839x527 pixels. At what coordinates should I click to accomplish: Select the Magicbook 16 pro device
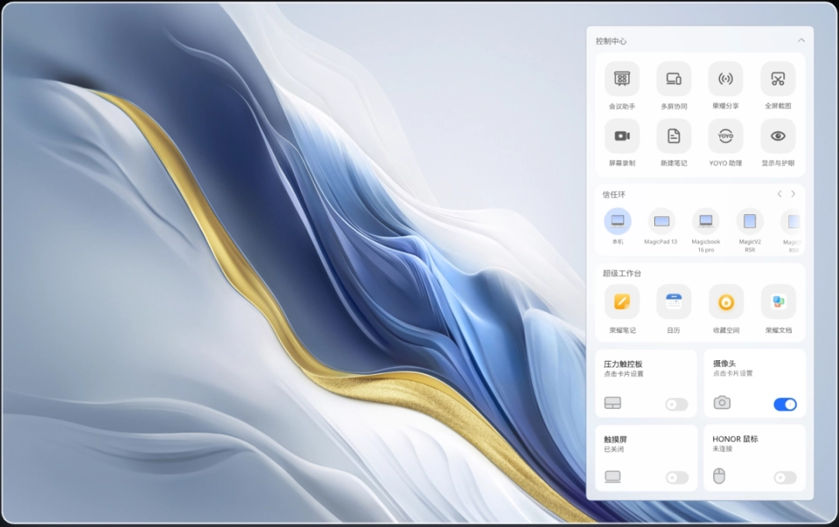tap(705, 222)
